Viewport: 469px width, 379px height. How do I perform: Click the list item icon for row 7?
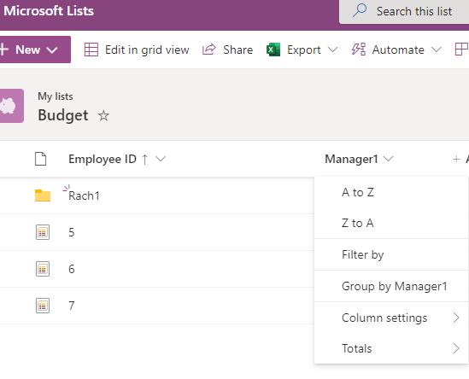coord(43,306)
